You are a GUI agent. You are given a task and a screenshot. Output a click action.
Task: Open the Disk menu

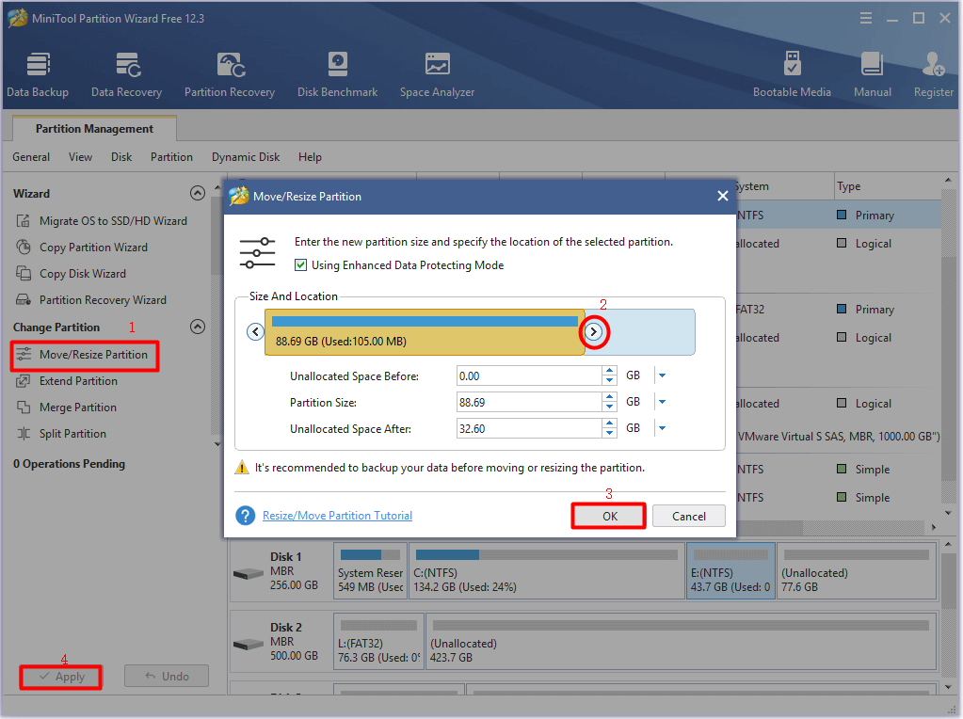pyautogui.click(x=121, y=157)
